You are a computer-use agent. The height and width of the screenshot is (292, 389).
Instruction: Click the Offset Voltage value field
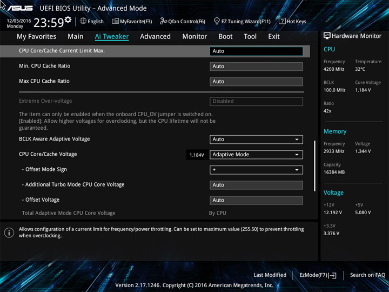[256, 200]
